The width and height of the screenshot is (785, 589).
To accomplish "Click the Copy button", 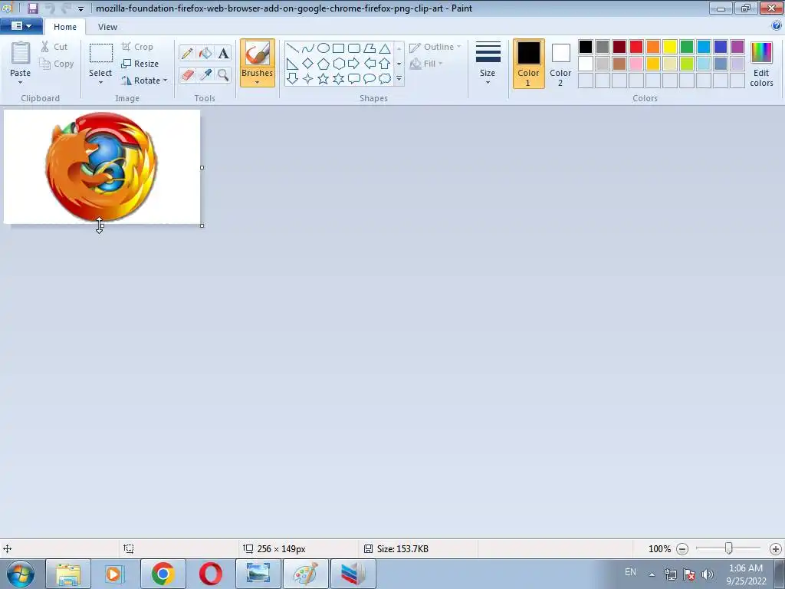I will pyautogui.click(x=56, y=64).
